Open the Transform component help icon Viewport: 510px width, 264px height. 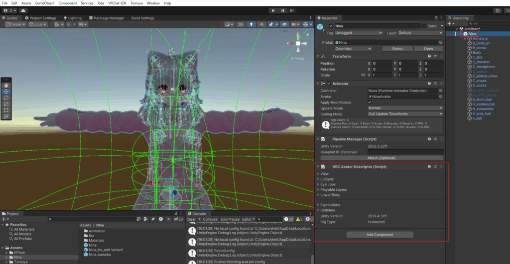[x=428, y=56]
